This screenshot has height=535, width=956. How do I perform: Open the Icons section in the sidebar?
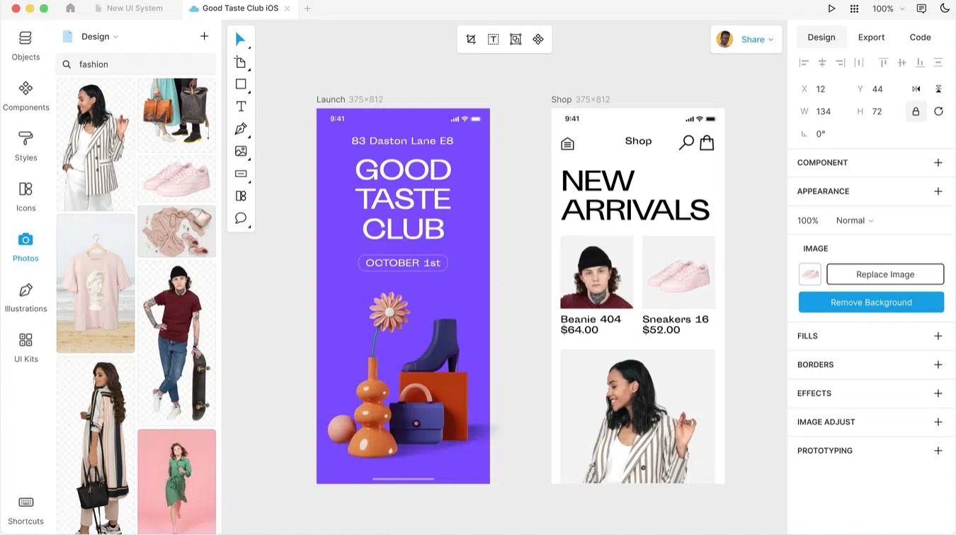[25, 196]
